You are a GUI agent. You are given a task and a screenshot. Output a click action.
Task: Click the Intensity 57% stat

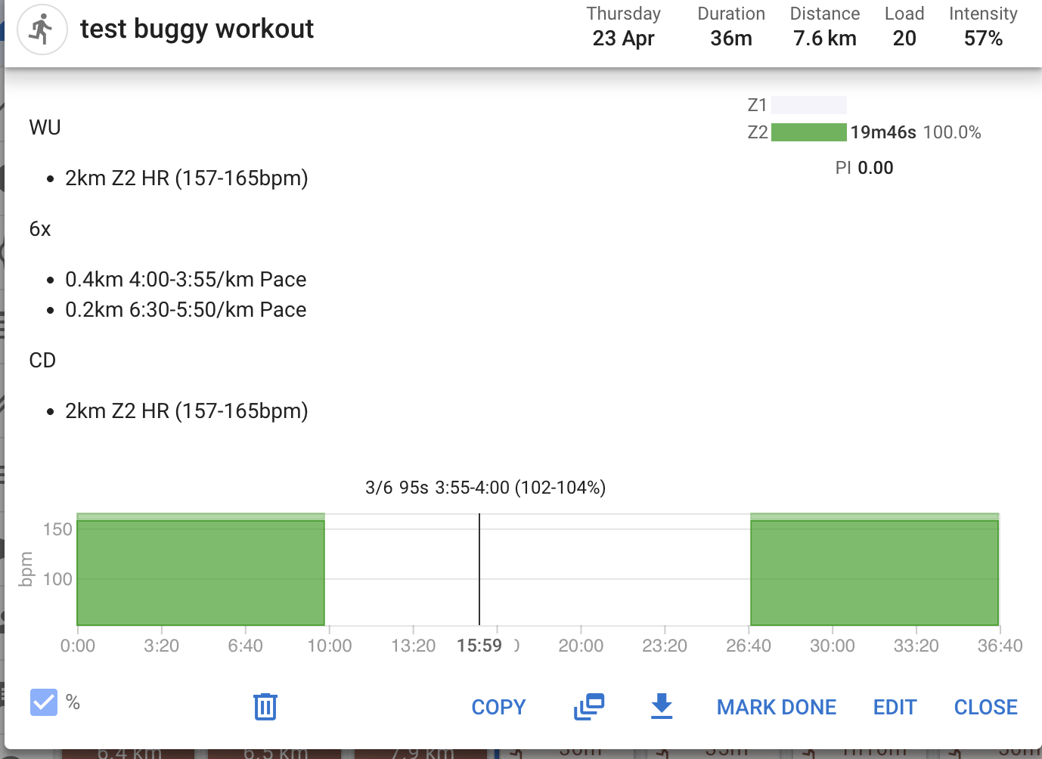[982, 26]
